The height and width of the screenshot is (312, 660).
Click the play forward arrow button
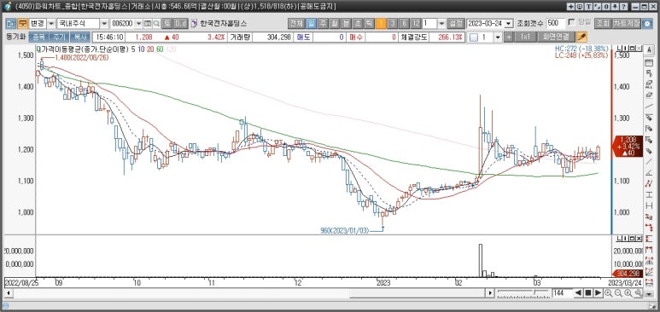point(598,292)
